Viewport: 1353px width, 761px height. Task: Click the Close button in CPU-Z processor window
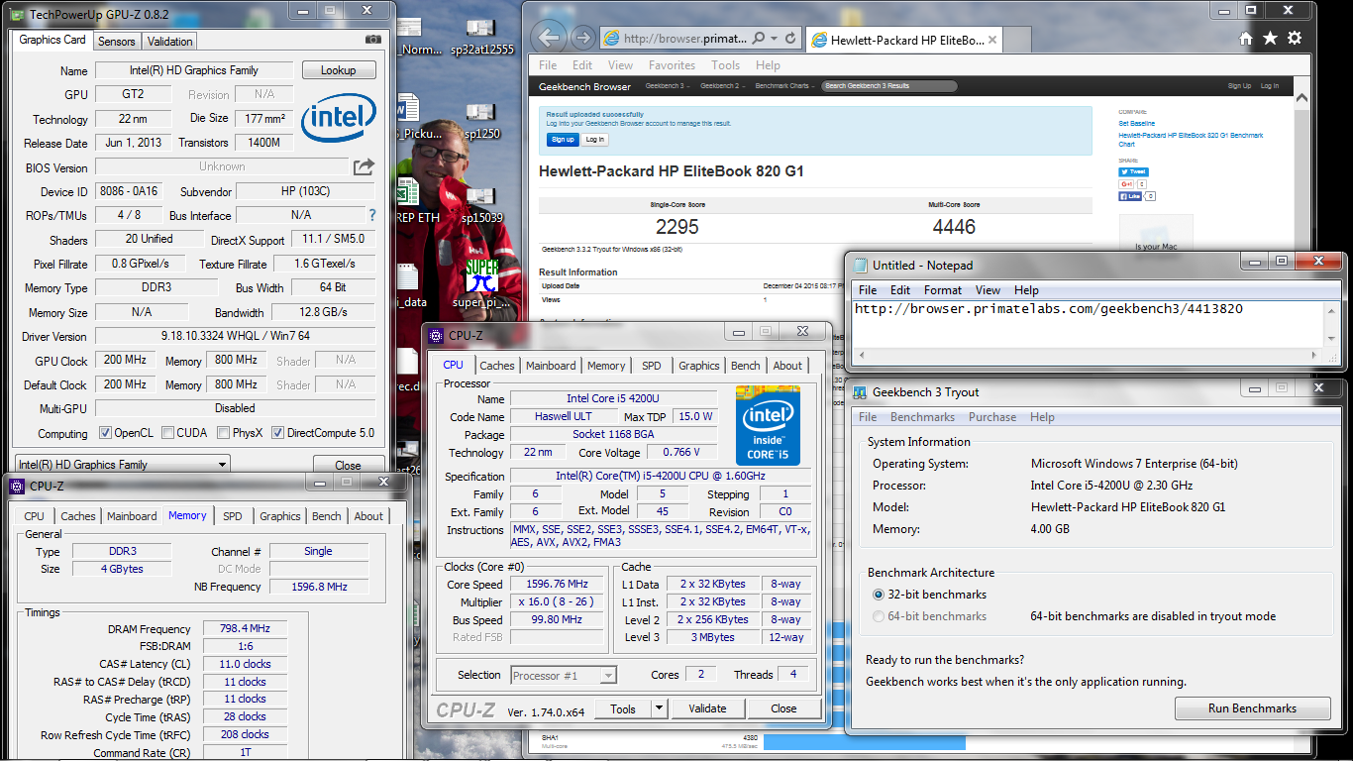coord(783,708)
